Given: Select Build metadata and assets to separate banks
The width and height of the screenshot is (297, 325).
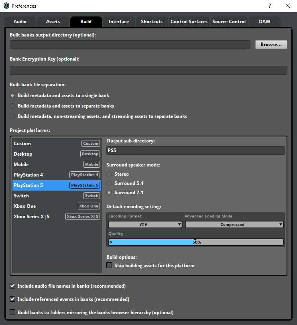Looking at the screenshot, I should 12,106.
